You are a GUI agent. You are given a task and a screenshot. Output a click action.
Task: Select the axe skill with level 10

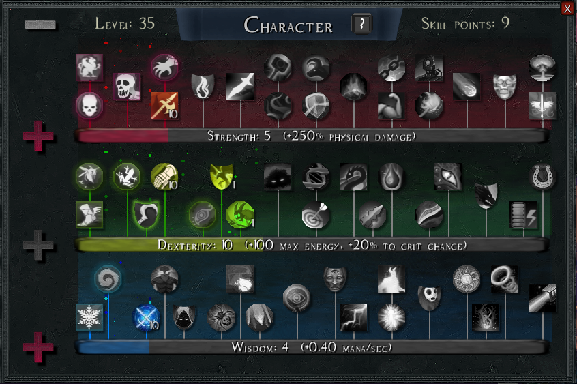[x=164, y=106]
